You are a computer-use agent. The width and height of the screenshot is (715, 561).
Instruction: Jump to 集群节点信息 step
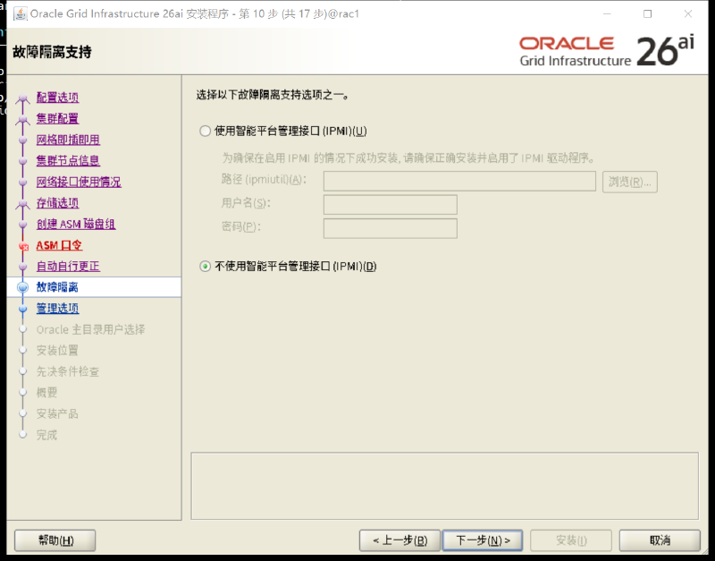[68, 161]
